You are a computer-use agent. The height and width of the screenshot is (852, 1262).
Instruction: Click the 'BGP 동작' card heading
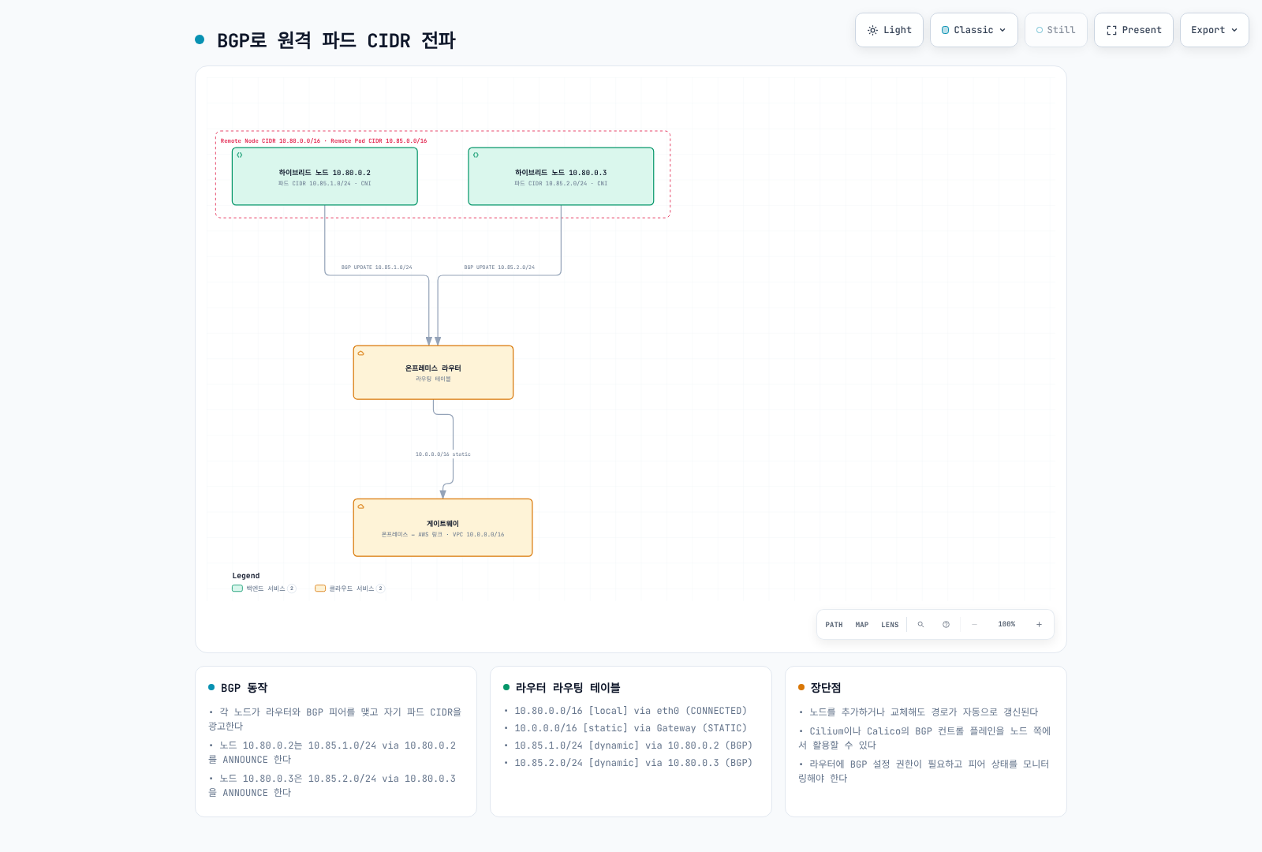click(x=245, y=688)
